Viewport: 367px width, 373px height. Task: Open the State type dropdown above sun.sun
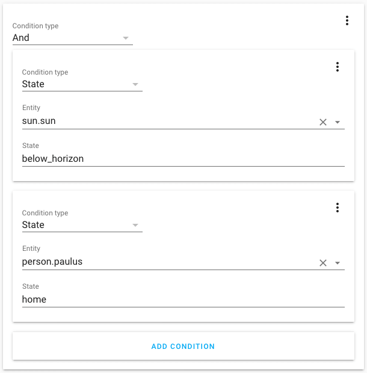click(82, 84)
